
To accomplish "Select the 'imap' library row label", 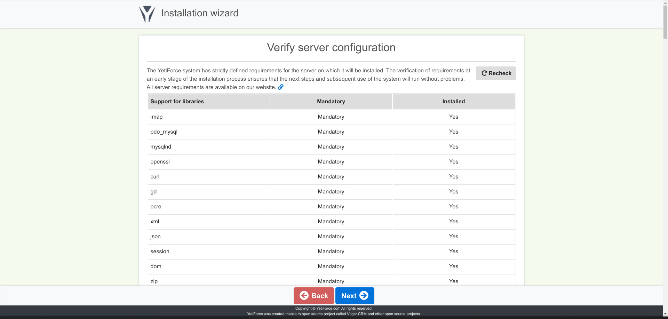I will point(157,117).
